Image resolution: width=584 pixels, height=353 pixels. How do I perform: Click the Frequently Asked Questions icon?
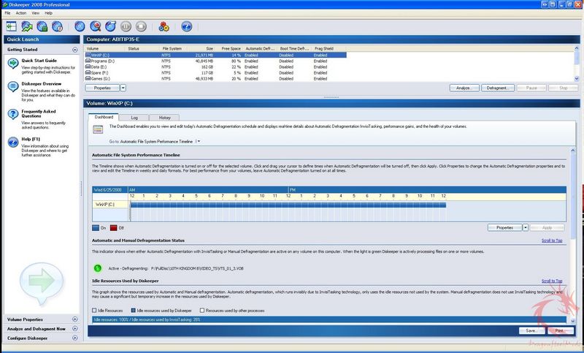(x=12, y=114)
